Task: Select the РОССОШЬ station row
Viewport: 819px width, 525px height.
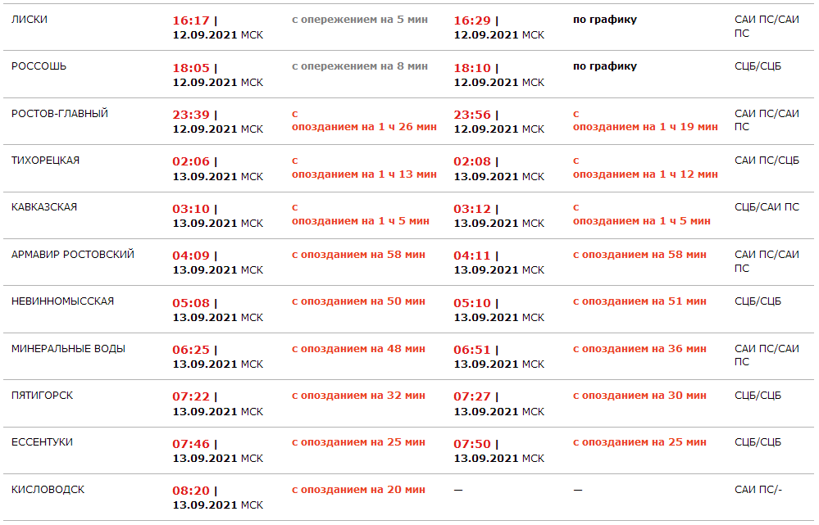Action: 39,66
